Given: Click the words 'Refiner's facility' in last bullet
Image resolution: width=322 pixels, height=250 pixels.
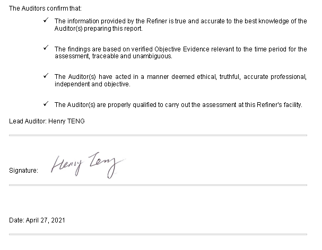Looking at the screenshot, I should [279, 105].
